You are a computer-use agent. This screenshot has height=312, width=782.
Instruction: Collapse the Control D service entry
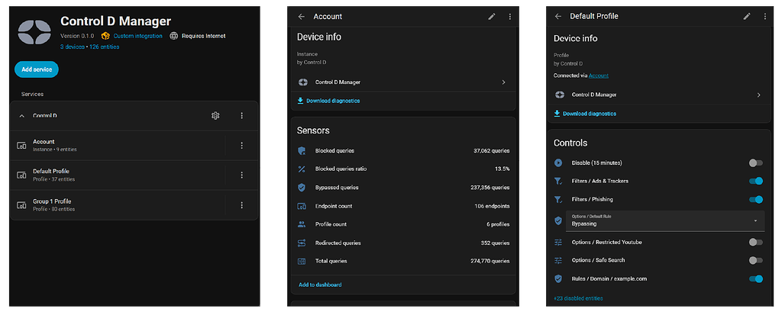[21, 116]
